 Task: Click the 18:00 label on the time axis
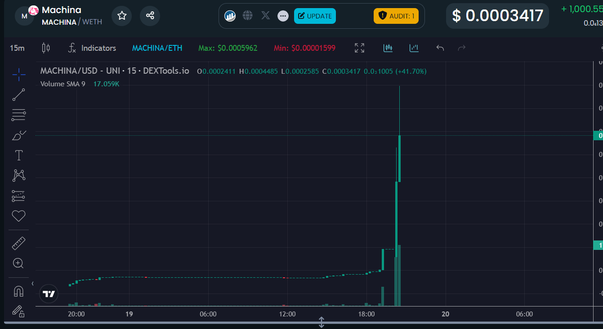tap(367, 314)
